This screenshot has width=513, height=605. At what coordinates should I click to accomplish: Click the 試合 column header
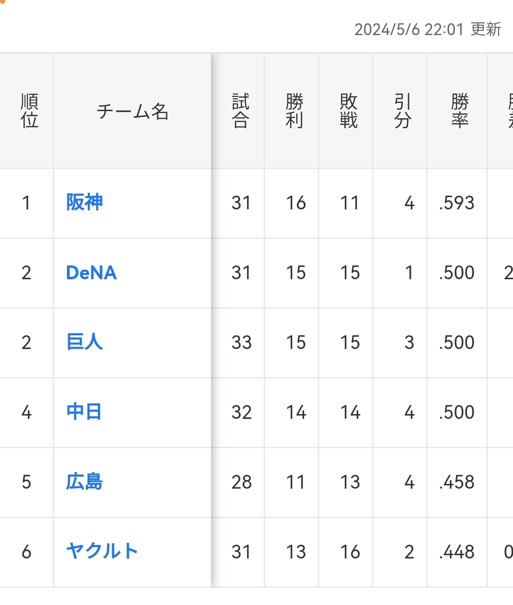click(x=240, y=111)
